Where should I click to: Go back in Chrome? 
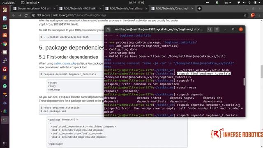click(14, 15)
